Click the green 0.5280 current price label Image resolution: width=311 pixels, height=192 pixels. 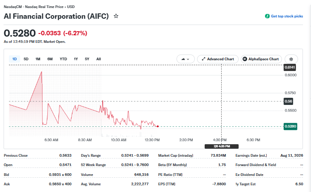(x=290, y=126)
